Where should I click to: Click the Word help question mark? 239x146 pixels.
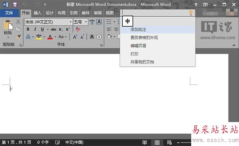click(196, 5)
